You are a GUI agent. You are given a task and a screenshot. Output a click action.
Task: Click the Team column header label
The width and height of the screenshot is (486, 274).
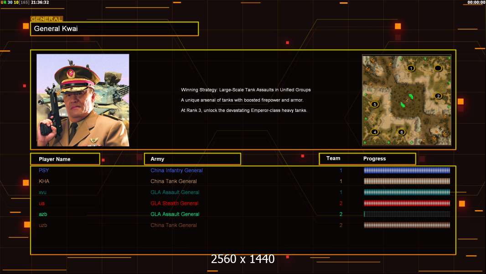click(333, 158)
